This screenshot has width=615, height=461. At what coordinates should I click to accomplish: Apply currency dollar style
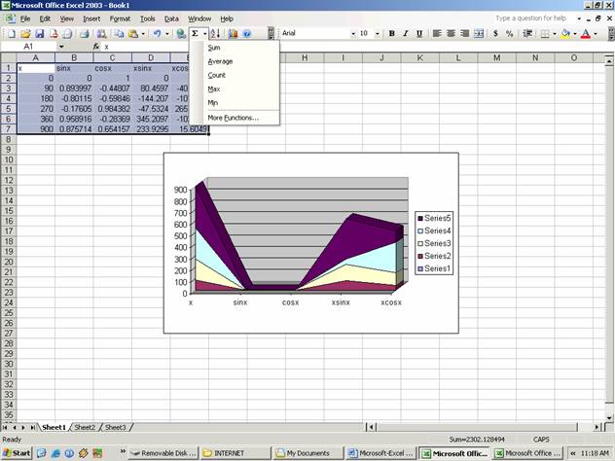[x=495, y=34]
